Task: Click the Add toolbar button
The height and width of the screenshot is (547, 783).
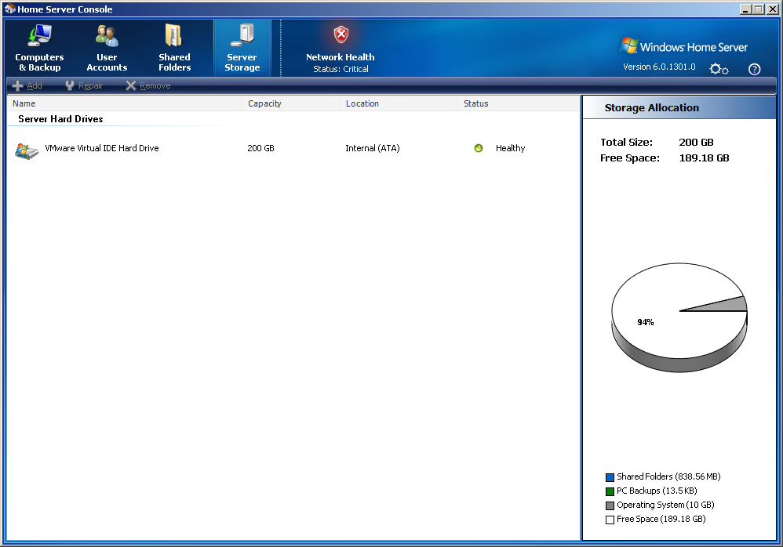Action: pos(27,86)
